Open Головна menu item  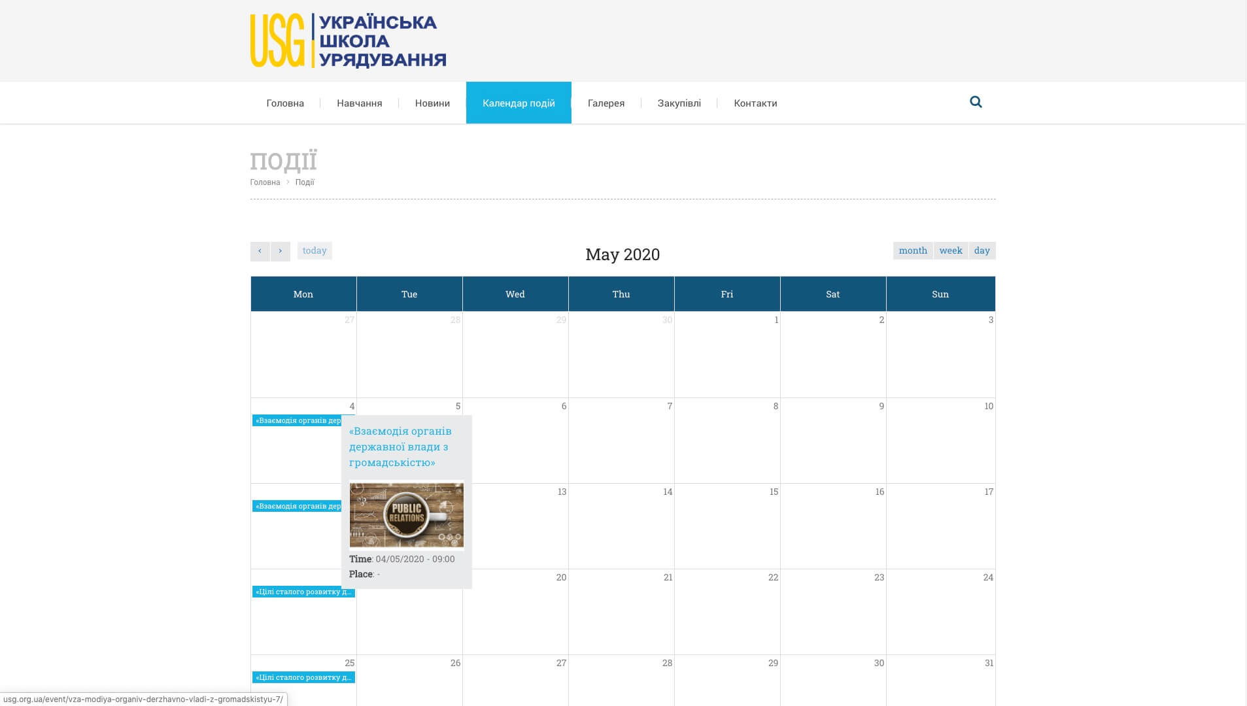coord(285,103)
